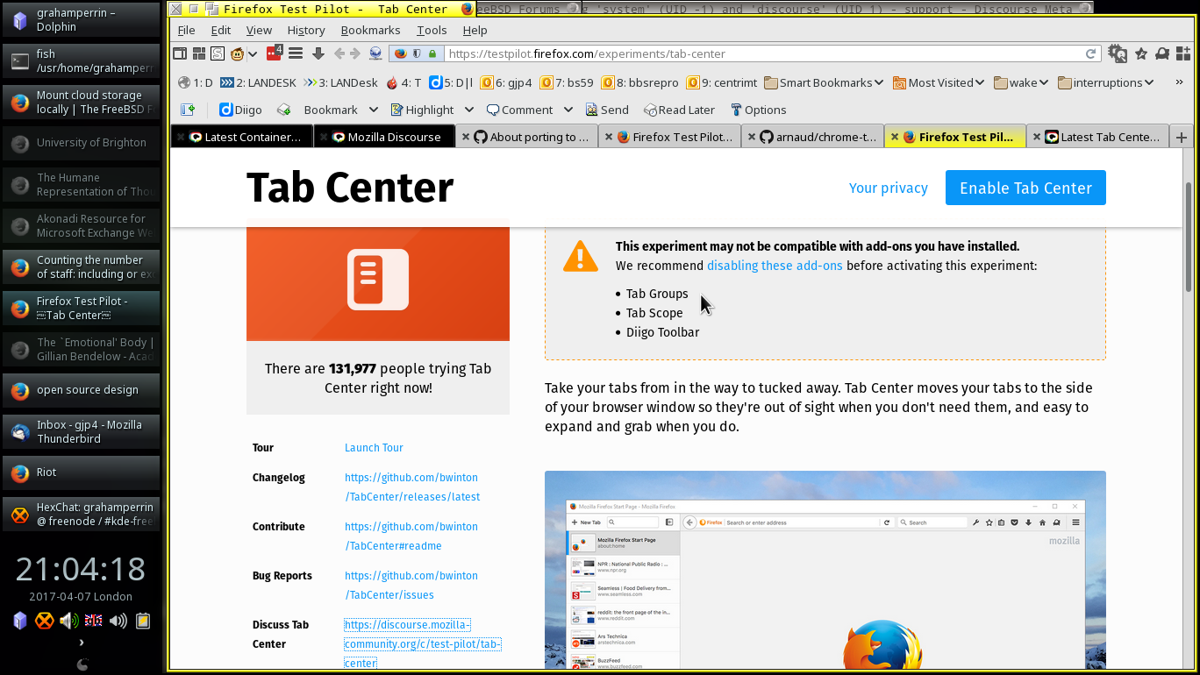Click the sidebar toggle icon in Firefox toolbar
This screenshot has height=675, width=1200.
click(x=180, y=53)
